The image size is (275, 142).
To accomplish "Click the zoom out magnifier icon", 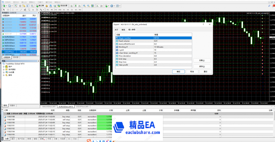I will point(88,6).
